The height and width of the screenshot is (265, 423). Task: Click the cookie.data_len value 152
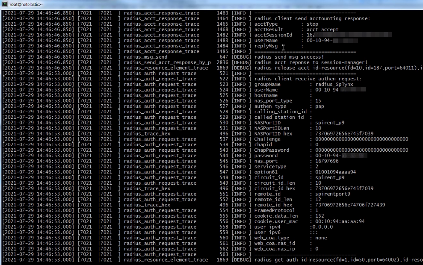[x=319, y=216]
